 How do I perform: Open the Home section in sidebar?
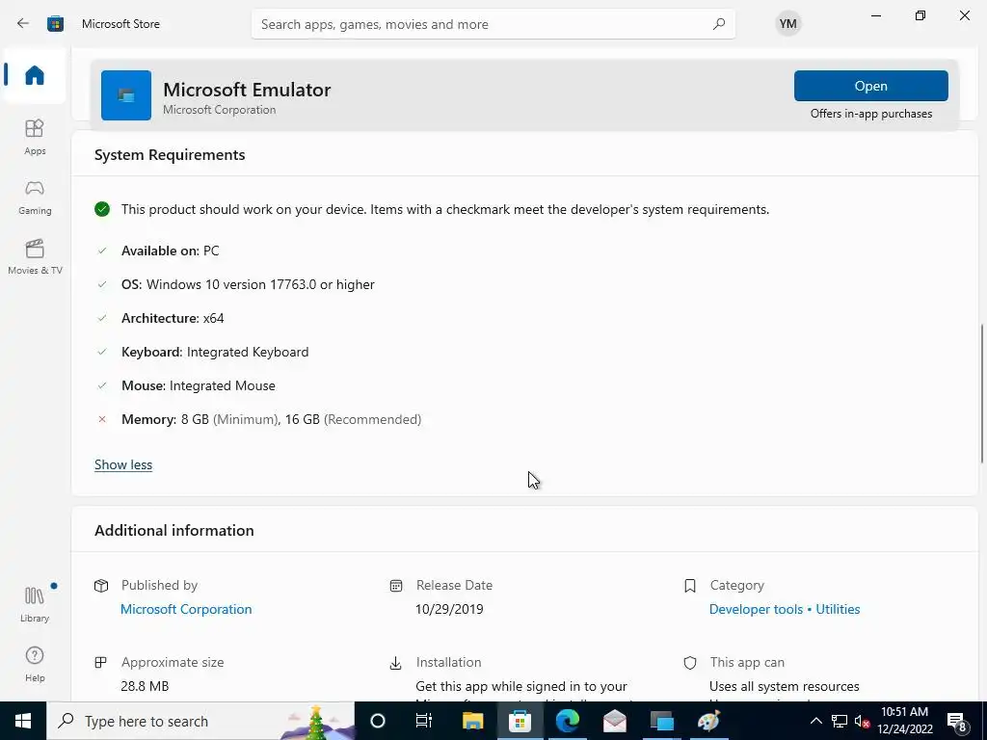[35, 75]
